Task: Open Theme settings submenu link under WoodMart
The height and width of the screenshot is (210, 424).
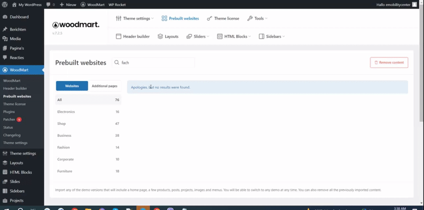Action: click(x=15, y=143)
